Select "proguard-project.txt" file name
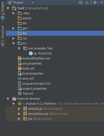Image resolution: width=104 pixels, height=136 pixels. [x=36, y=84]
